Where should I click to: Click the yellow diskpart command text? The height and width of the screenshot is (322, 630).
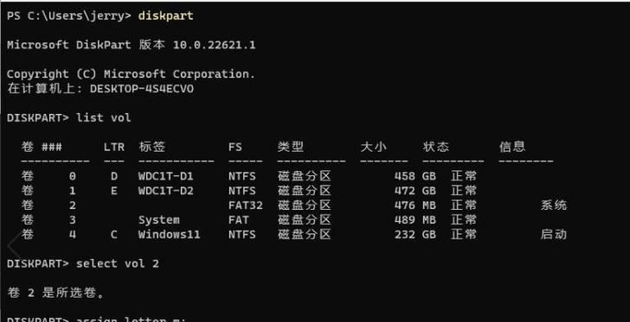click(166, 16)
